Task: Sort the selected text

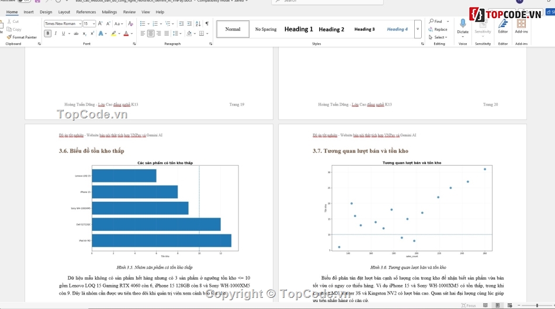Action: (198, 24)
